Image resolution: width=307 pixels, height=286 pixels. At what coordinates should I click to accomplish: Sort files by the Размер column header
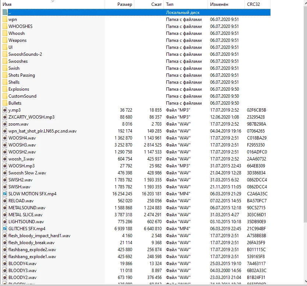[120, 4]
